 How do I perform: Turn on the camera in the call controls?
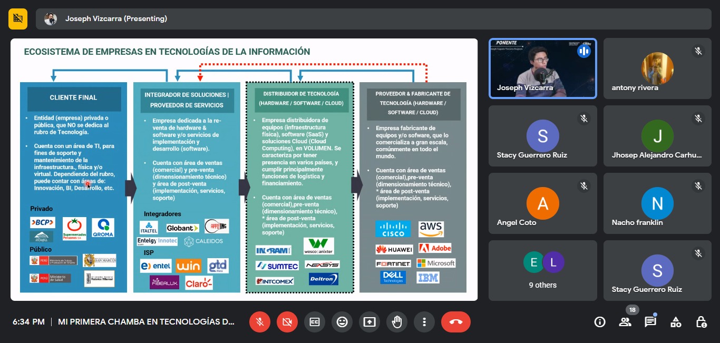(287, 322)
